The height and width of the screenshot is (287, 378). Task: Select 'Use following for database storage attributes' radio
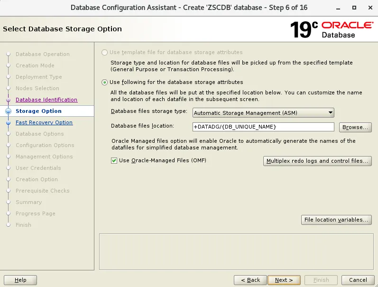[x=104, y=82]
